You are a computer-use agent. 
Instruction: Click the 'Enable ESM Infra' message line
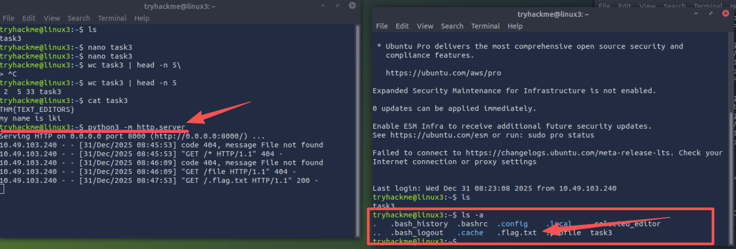click(512, 126)
